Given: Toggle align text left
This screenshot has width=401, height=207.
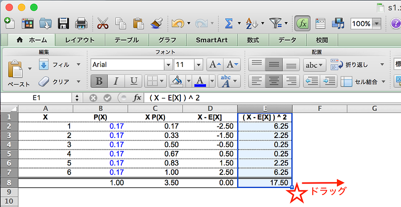Looking at the screenshot, I should click(257, 81).
